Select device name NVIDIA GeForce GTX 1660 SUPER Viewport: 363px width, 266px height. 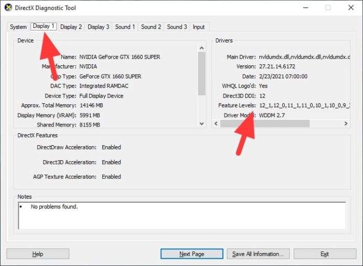coord(120,57)
